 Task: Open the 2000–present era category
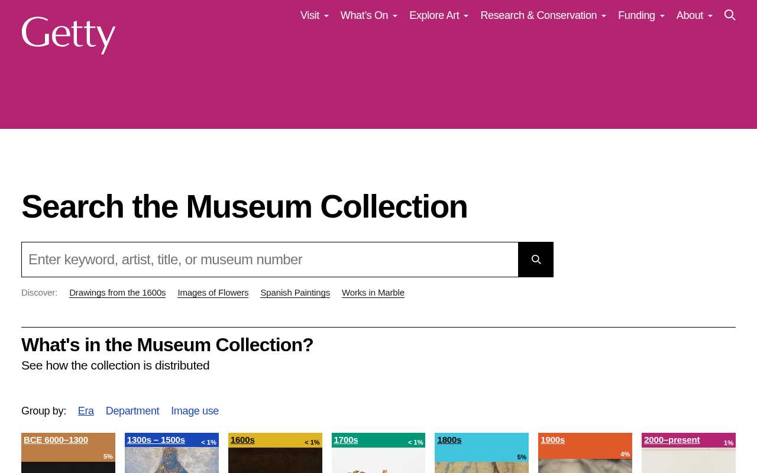point(672,440)
